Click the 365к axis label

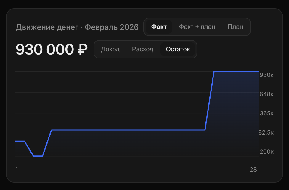pos(267,113)
